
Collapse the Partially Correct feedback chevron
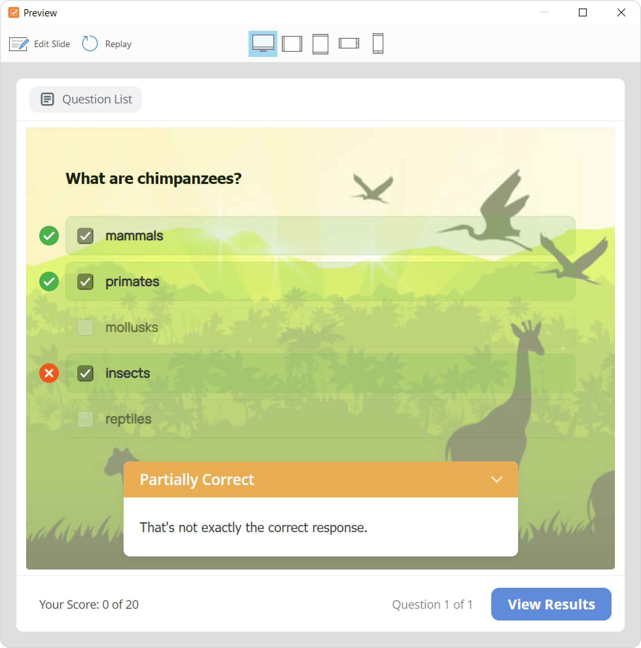[x=496, y=479]
